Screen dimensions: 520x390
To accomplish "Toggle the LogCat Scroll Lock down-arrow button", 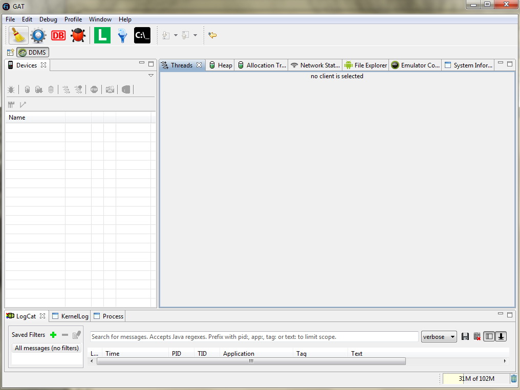I will (501, 337).
